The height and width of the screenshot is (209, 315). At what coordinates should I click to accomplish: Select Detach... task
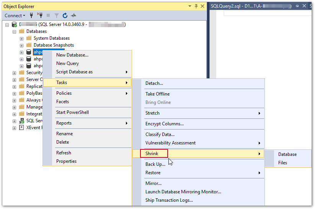point(198,83)
